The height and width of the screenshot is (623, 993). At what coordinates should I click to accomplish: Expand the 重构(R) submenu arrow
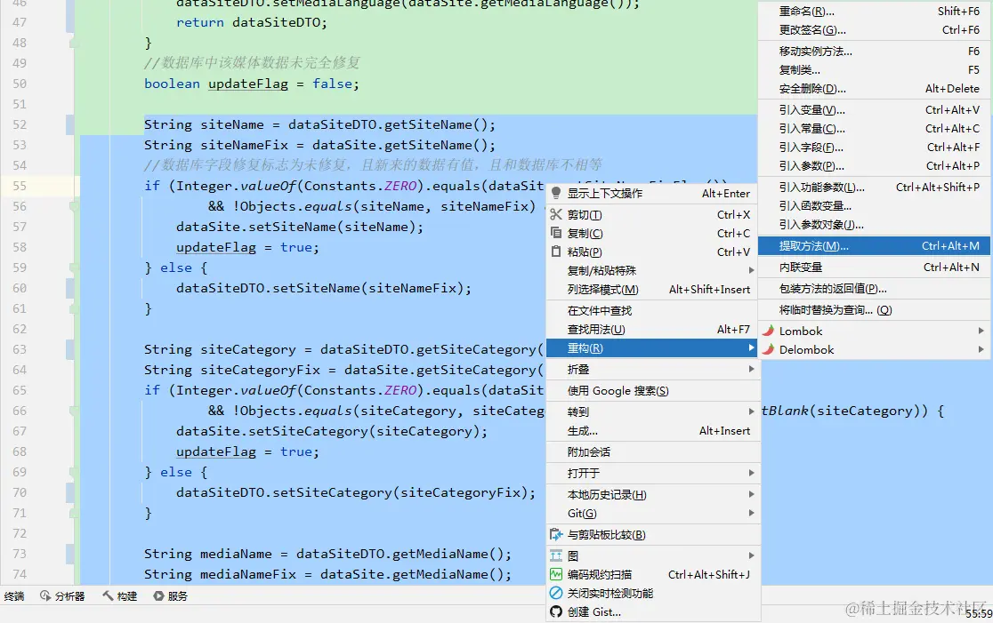pos(751,347)
